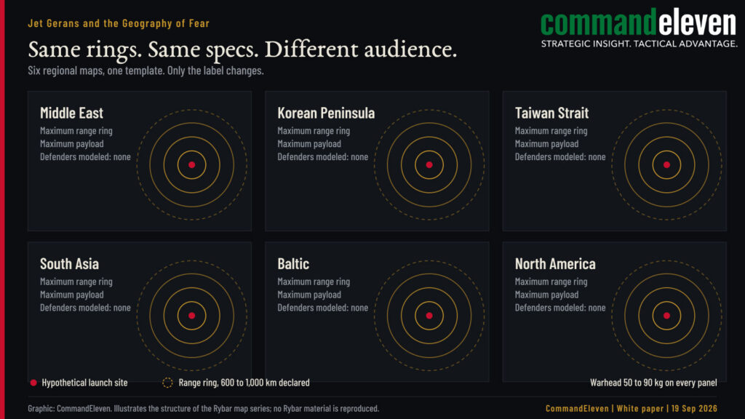
Task: Click "Maximum range ring" in the Baltic panel
Action: [x=314, y=282]
